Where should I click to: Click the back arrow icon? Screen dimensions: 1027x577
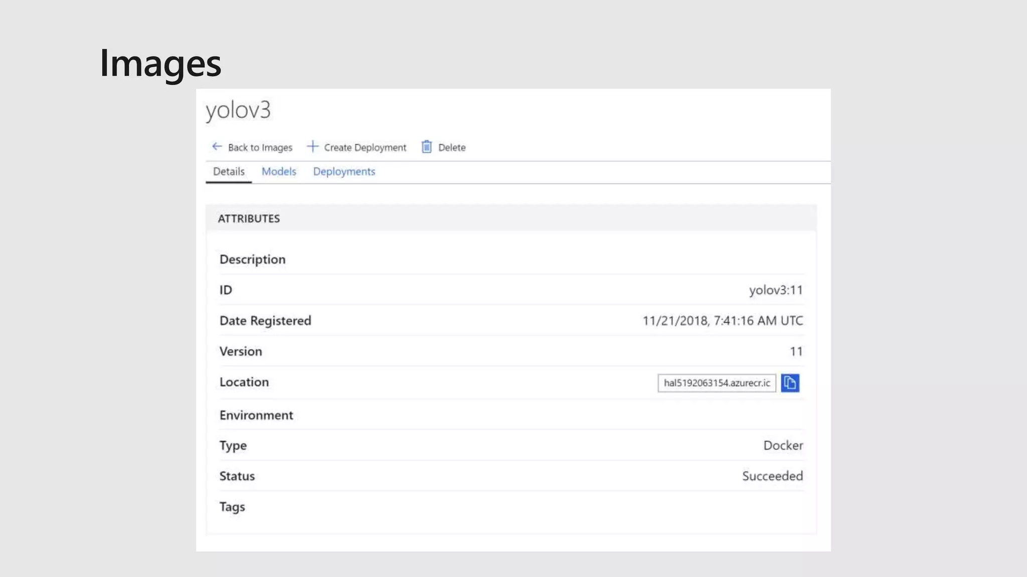coord(217,146)
